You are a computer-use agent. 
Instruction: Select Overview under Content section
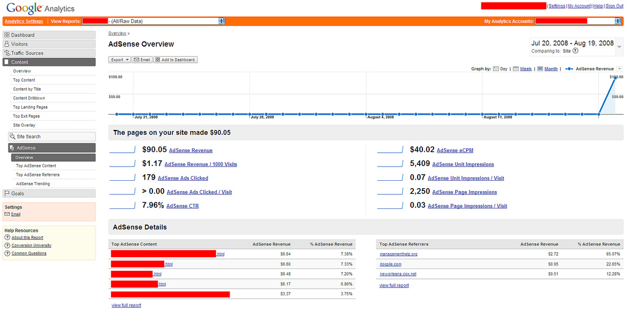coord(21,71)
